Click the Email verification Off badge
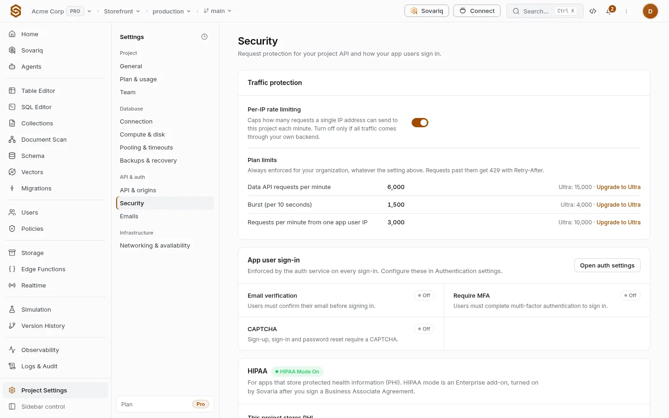The width and height of the screenshot is (669, 418). [x=424, y=295]
